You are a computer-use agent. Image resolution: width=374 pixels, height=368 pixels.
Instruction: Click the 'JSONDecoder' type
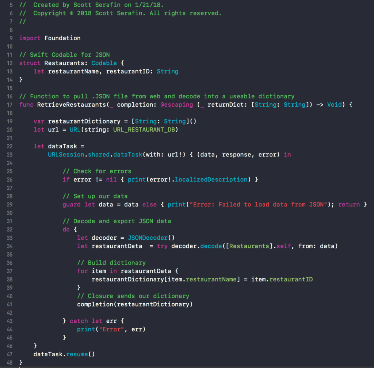click(148, 238)
